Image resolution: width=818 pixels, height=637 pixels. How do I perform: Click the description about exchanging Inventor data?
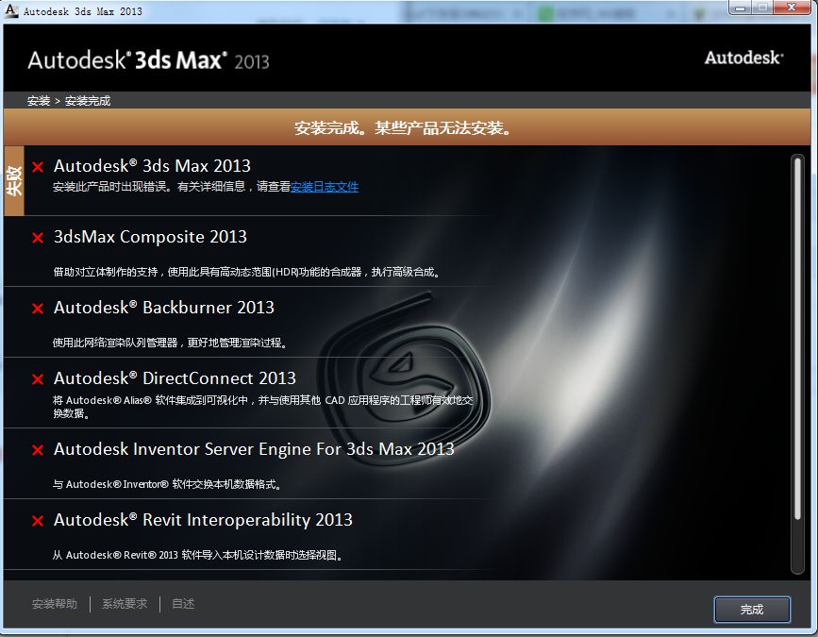(168, 485)
